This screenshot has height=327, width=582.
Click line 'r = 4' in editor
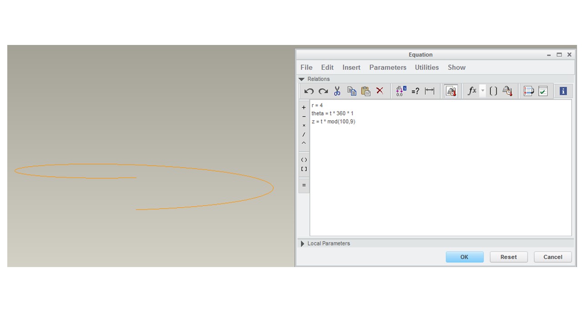point(317,105)
